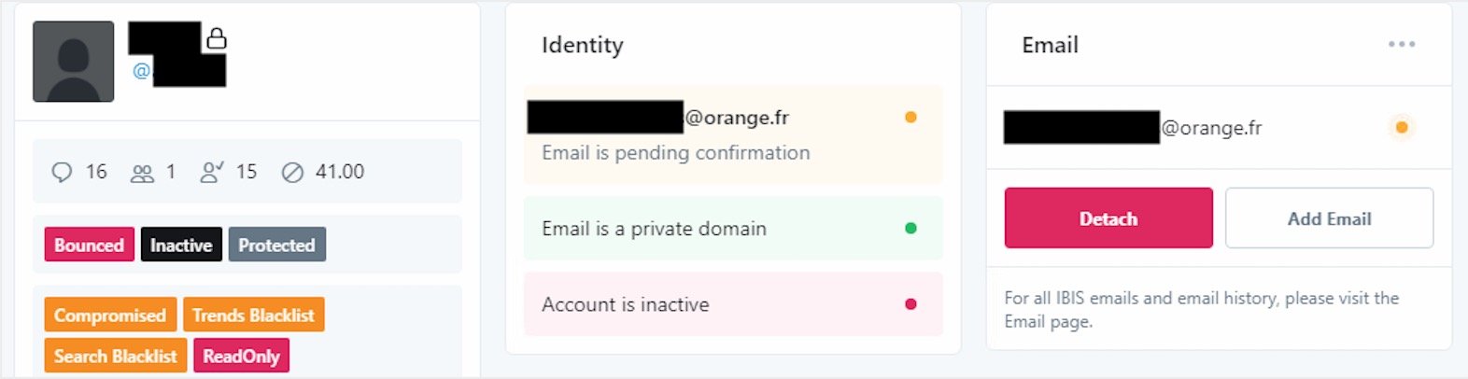Click the followers group icon

[x=142, y=173]
